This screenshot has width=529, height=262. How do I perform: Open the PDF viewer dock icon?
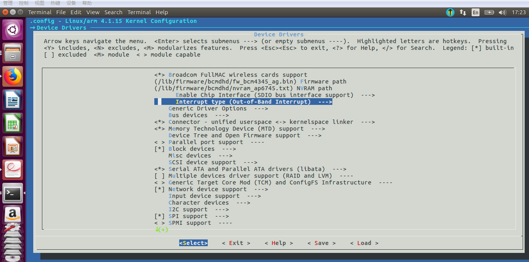pos(13,170)
